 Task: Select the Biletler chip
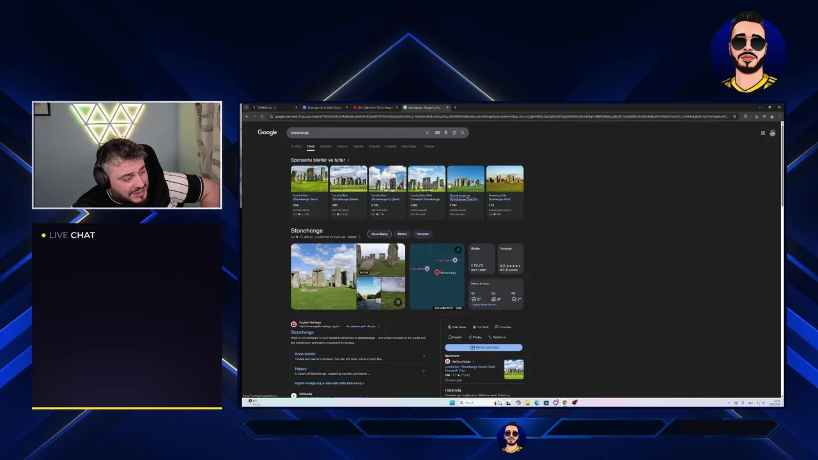402,234
